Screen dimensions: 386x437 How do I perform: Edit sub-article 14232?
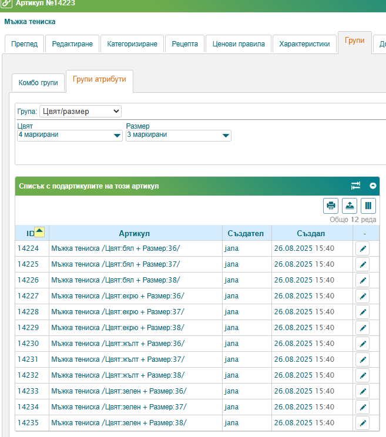tap(362, 376)
